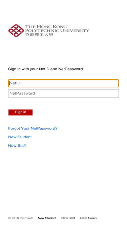
Task: Click the Chinese university name 香港理工大學
Action: point(39,35)
